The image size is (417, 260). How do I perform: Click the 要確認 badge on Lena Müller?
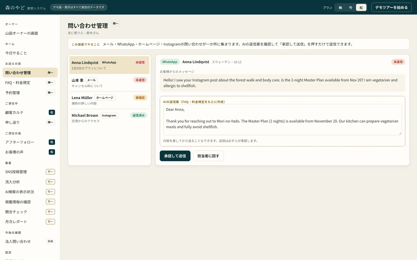click(x=140, y=98)
